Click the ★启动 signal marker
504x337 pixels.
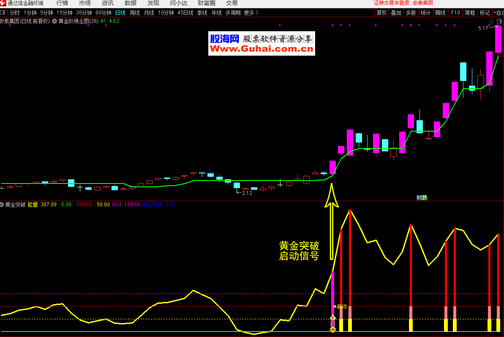[340, 307]
